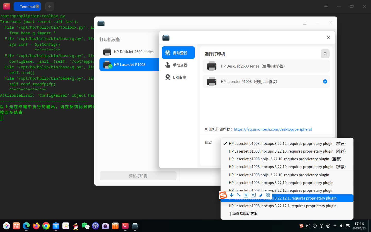Click the printer manager taskbar icon
The height and width of the screenshot is (232, 371).
(x=135, y=226)
